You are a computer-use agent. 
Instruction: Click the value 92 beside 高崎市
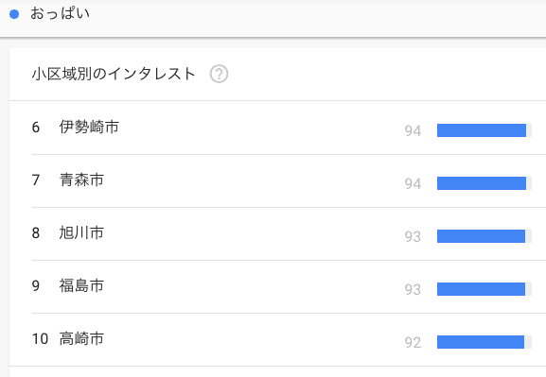[413, 343]
